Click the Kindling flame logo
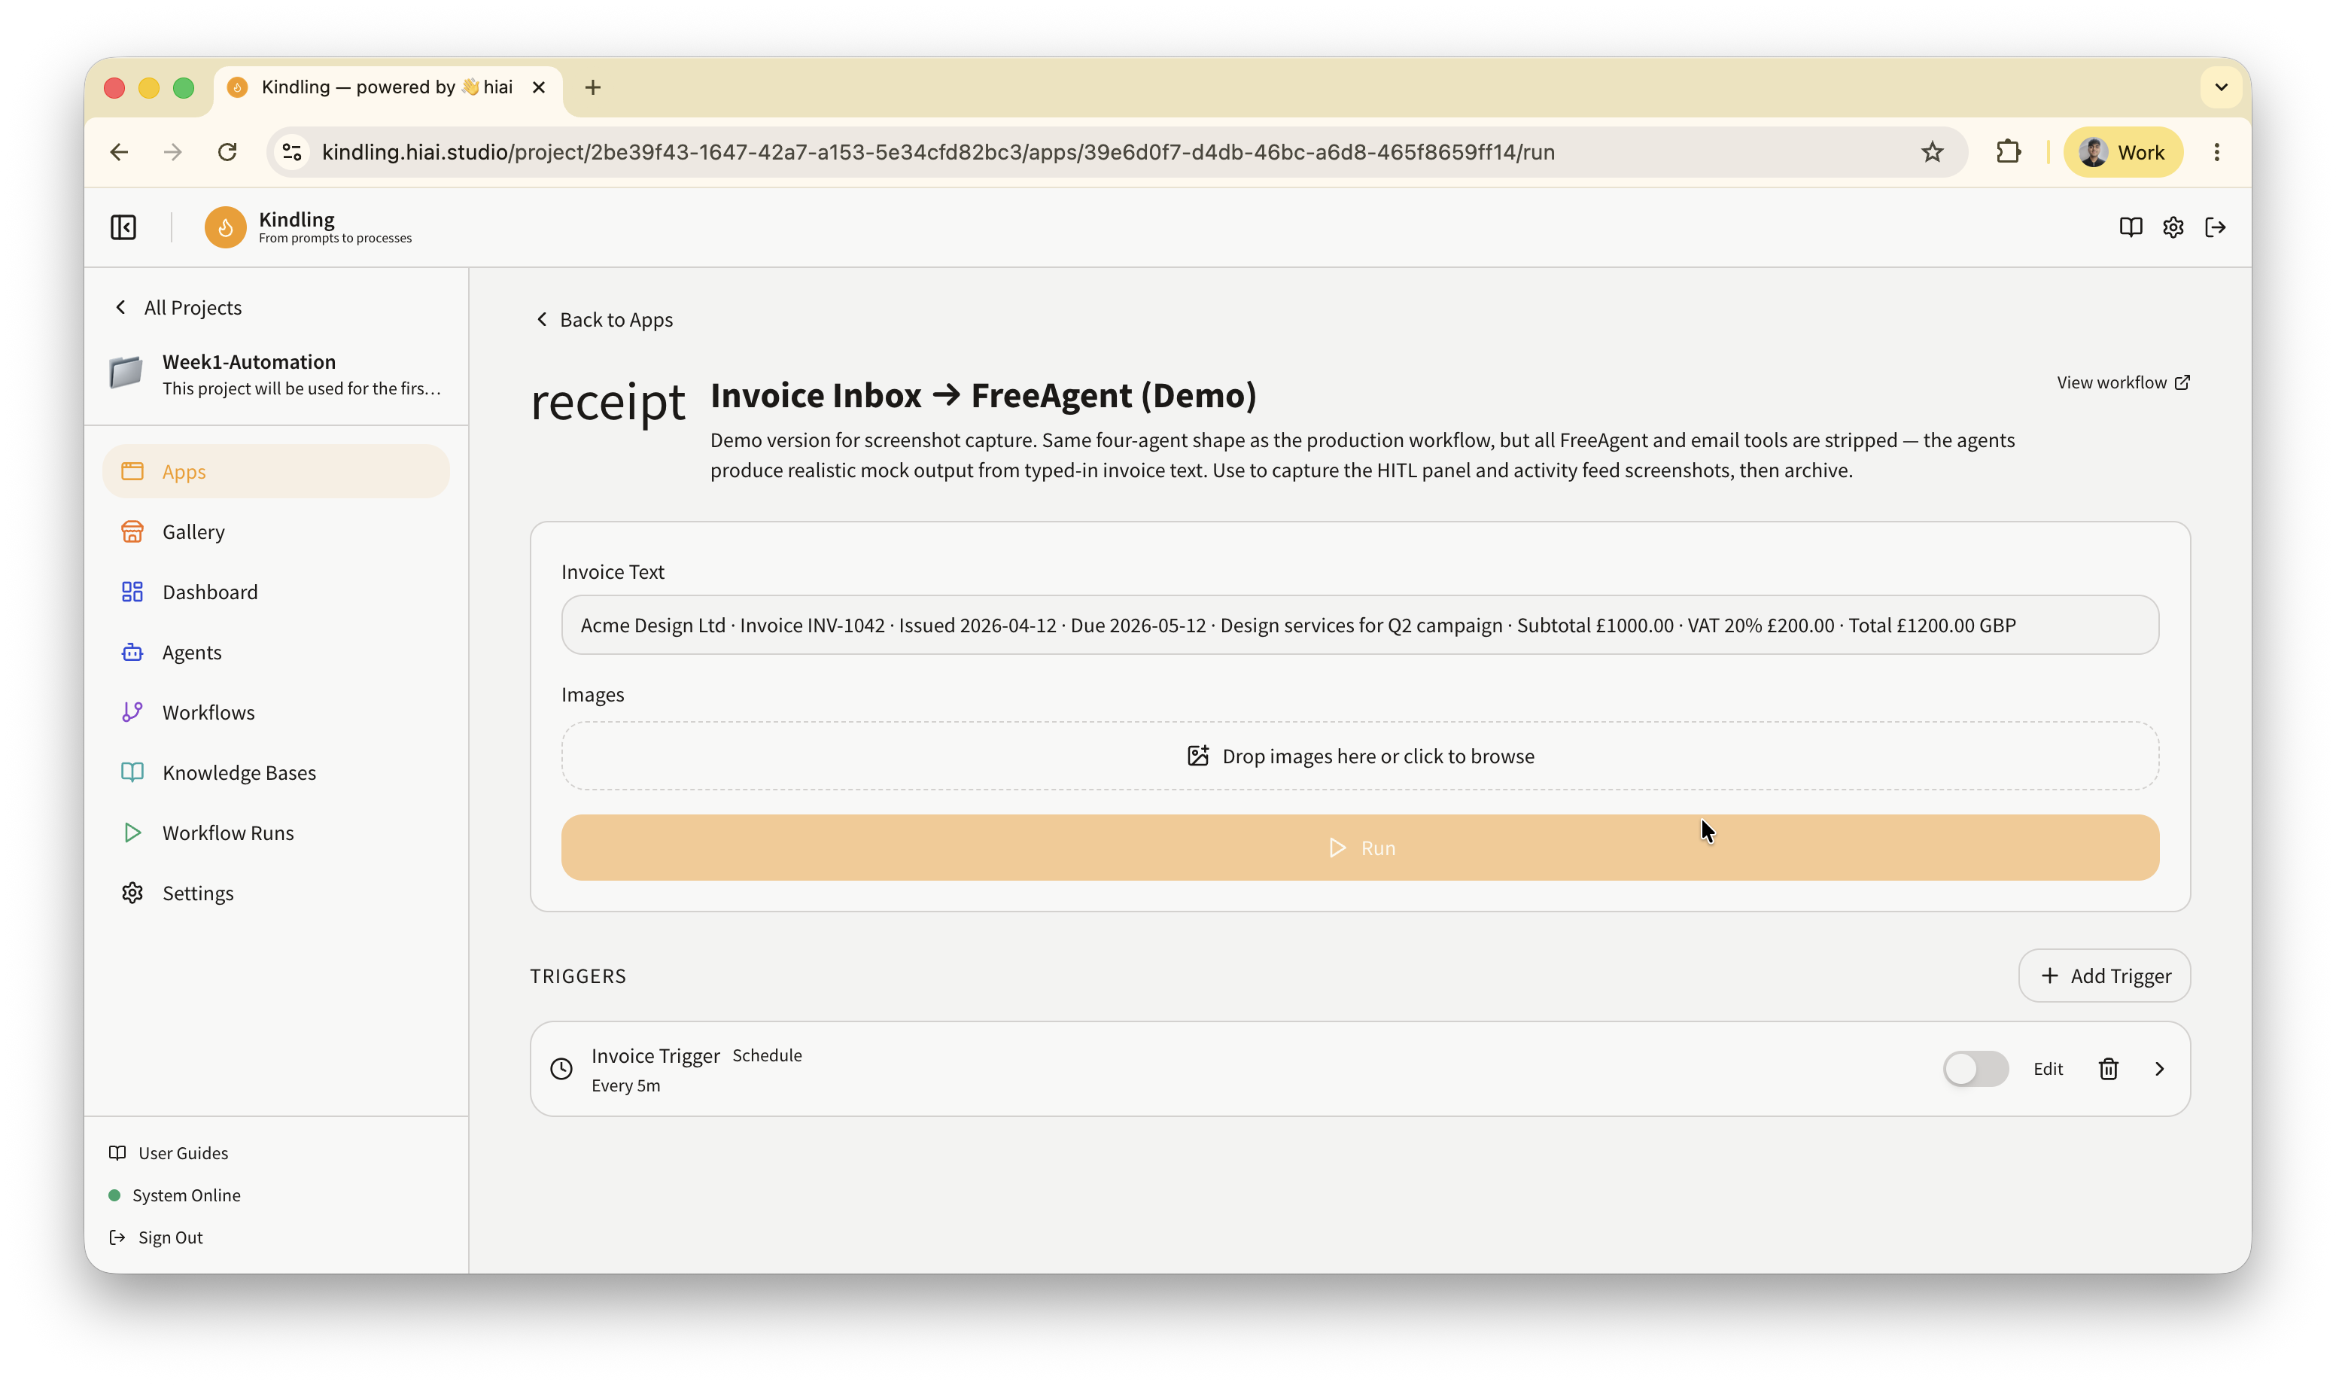Screen dimensions: 2336x1385 click(225, 228)
